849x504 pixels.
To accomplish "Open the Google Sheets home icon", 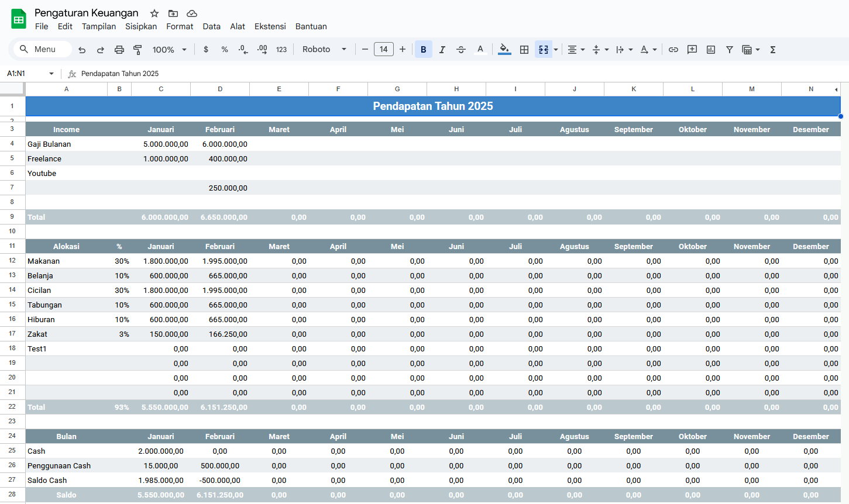I will click(x=19, y=19).
